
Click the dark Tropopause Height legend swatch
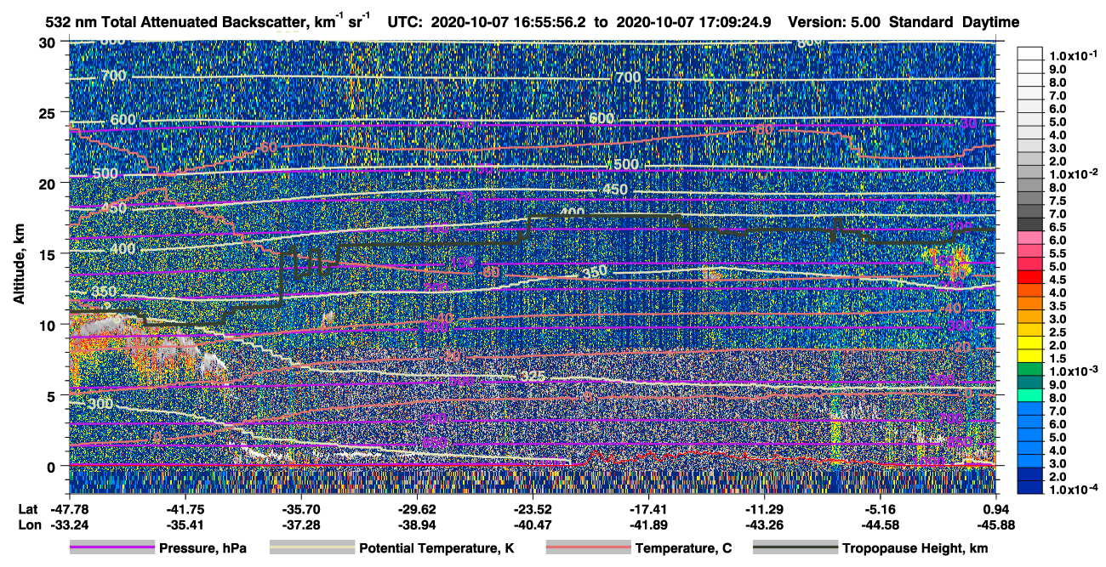pos(795,548)
